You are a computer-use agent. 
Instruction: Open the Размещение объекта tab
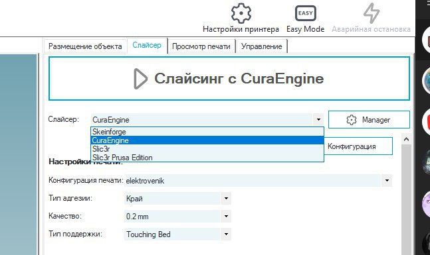click(x=85, y=46)
